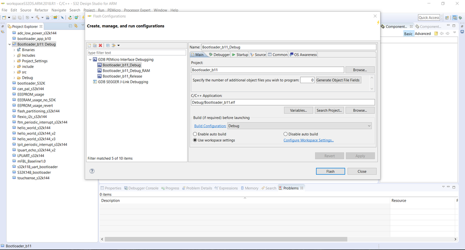The height and width of the screenshot is (250, 465).
Task: Click Link with Editor icon in Project Explorer
Action: click(76, 26)
